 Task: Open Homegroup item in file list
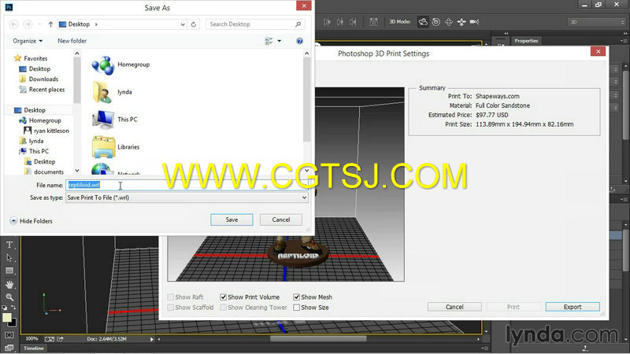pos(121,65)
